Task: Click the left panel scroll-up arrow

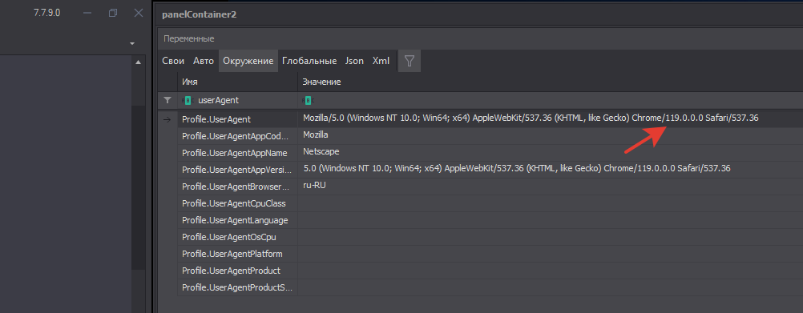Action: tap(138, 62)
